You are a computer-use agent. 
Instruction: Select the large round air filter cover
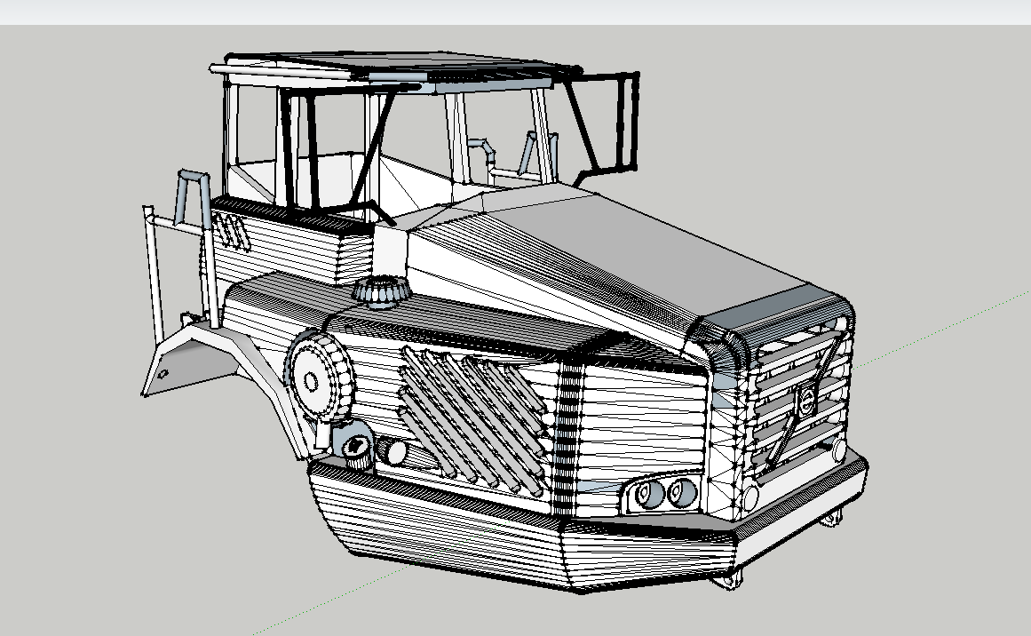click(313, 378)
